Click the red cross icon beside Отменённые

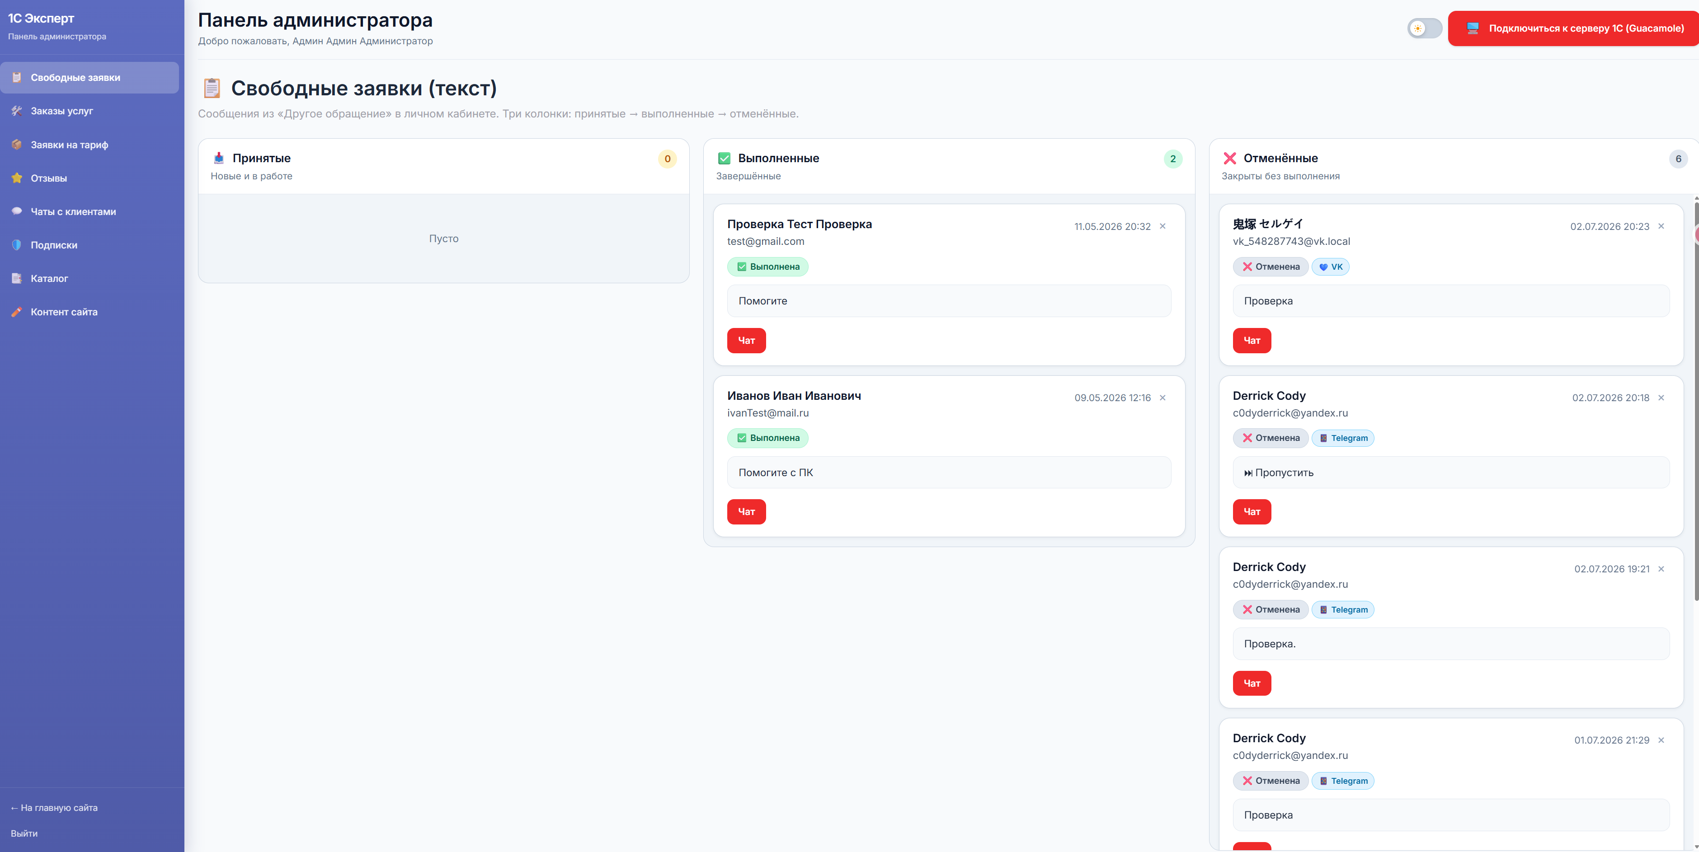pyautogui.click(x=1229, y=158)
